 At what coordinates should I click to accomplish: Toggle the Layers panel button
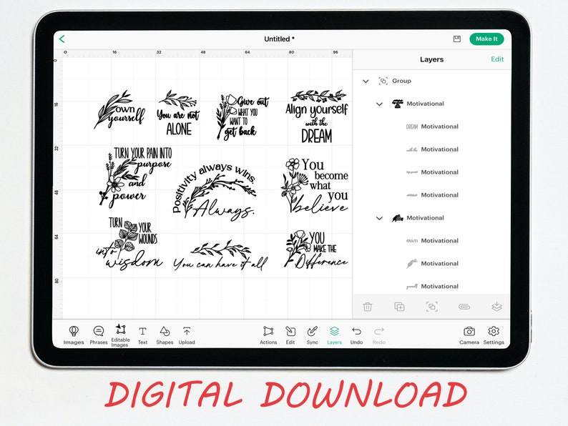334,335
